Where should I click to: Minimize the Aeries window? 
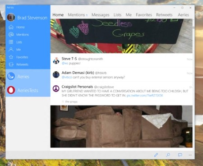[x=174, y=8]
